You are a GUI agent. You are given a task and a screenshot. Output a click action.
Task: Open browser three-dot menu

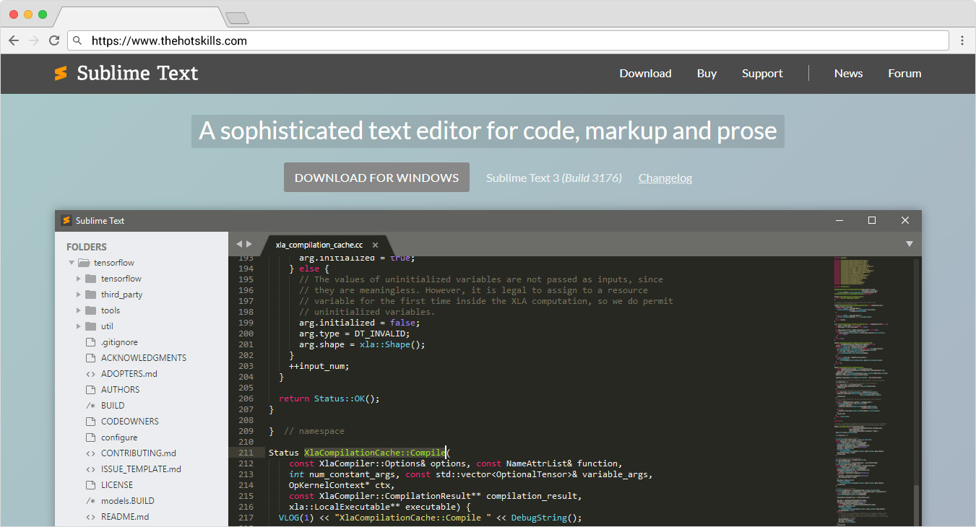click(962, 40)
